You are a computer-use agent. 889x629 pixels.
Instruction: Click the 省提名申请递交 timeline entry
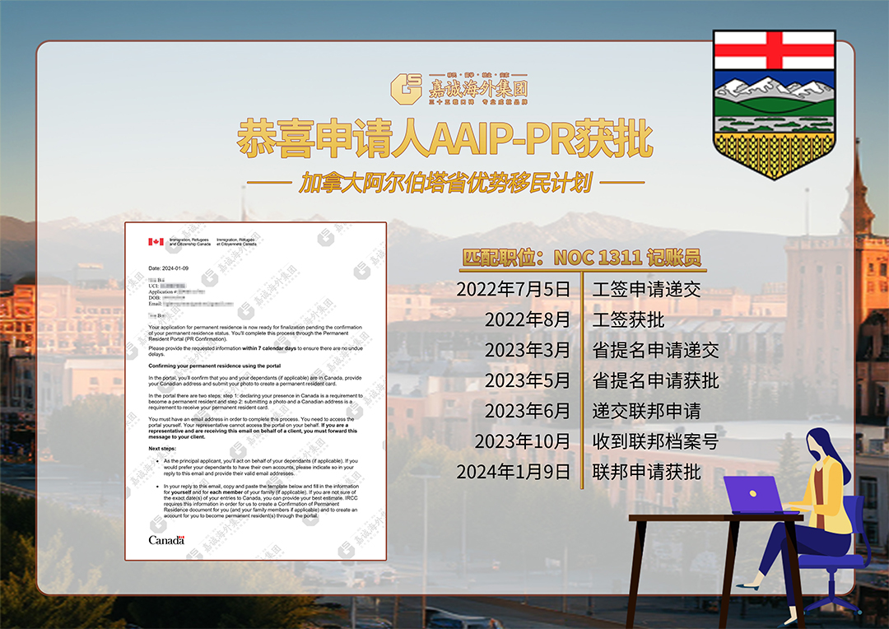pyautogui.click(x=655, y=350)
